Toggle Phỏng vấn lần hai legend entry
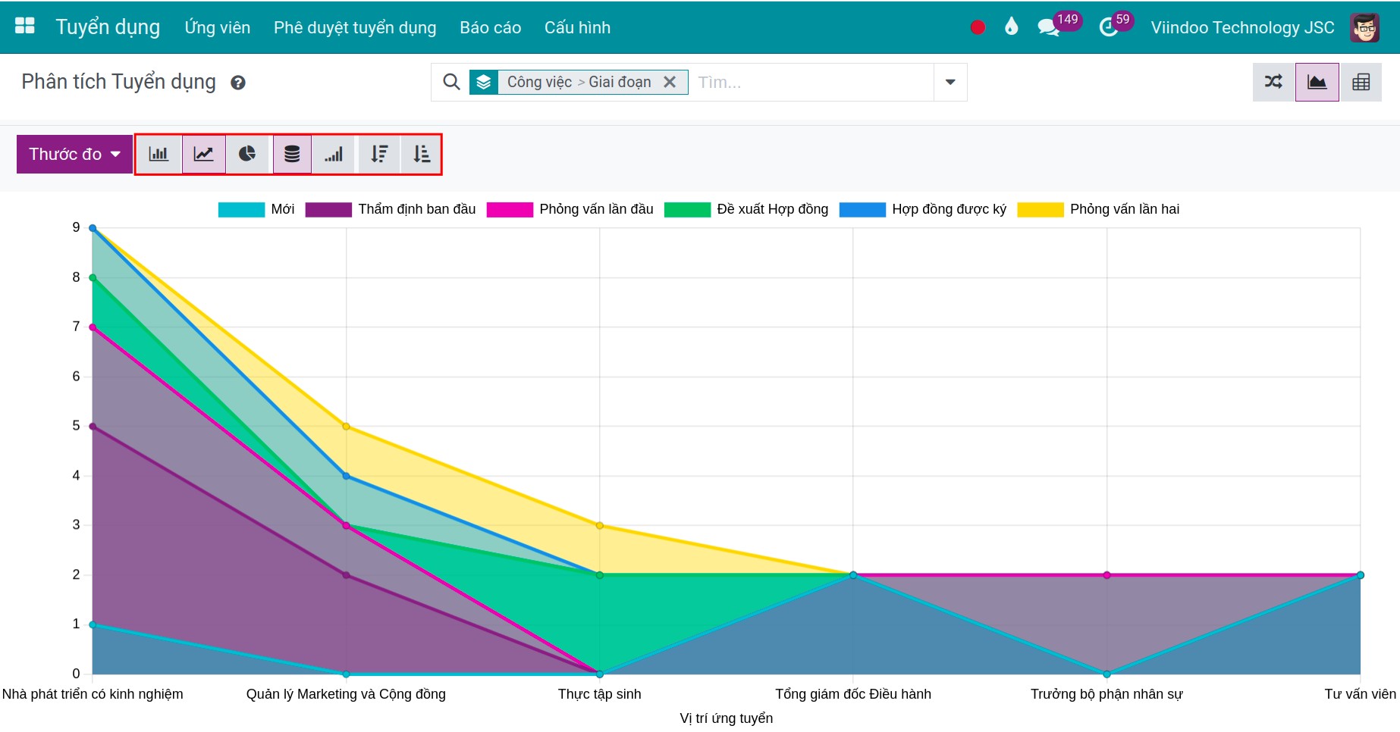1400x732 pixels. (x=1098, y=210)
